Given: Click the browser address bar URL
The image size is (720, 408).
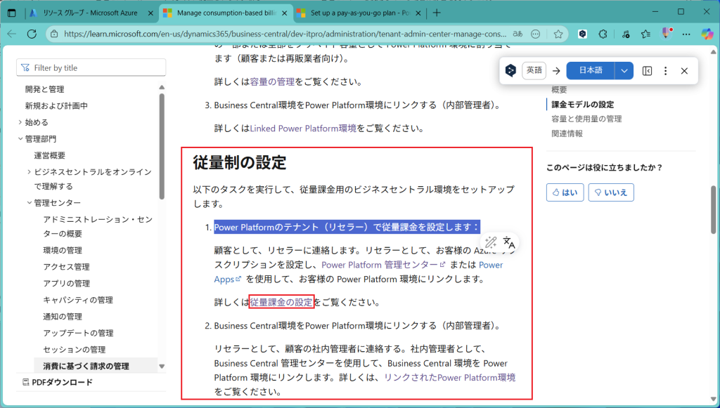Looking at the screenshot, I should [285, 34].
